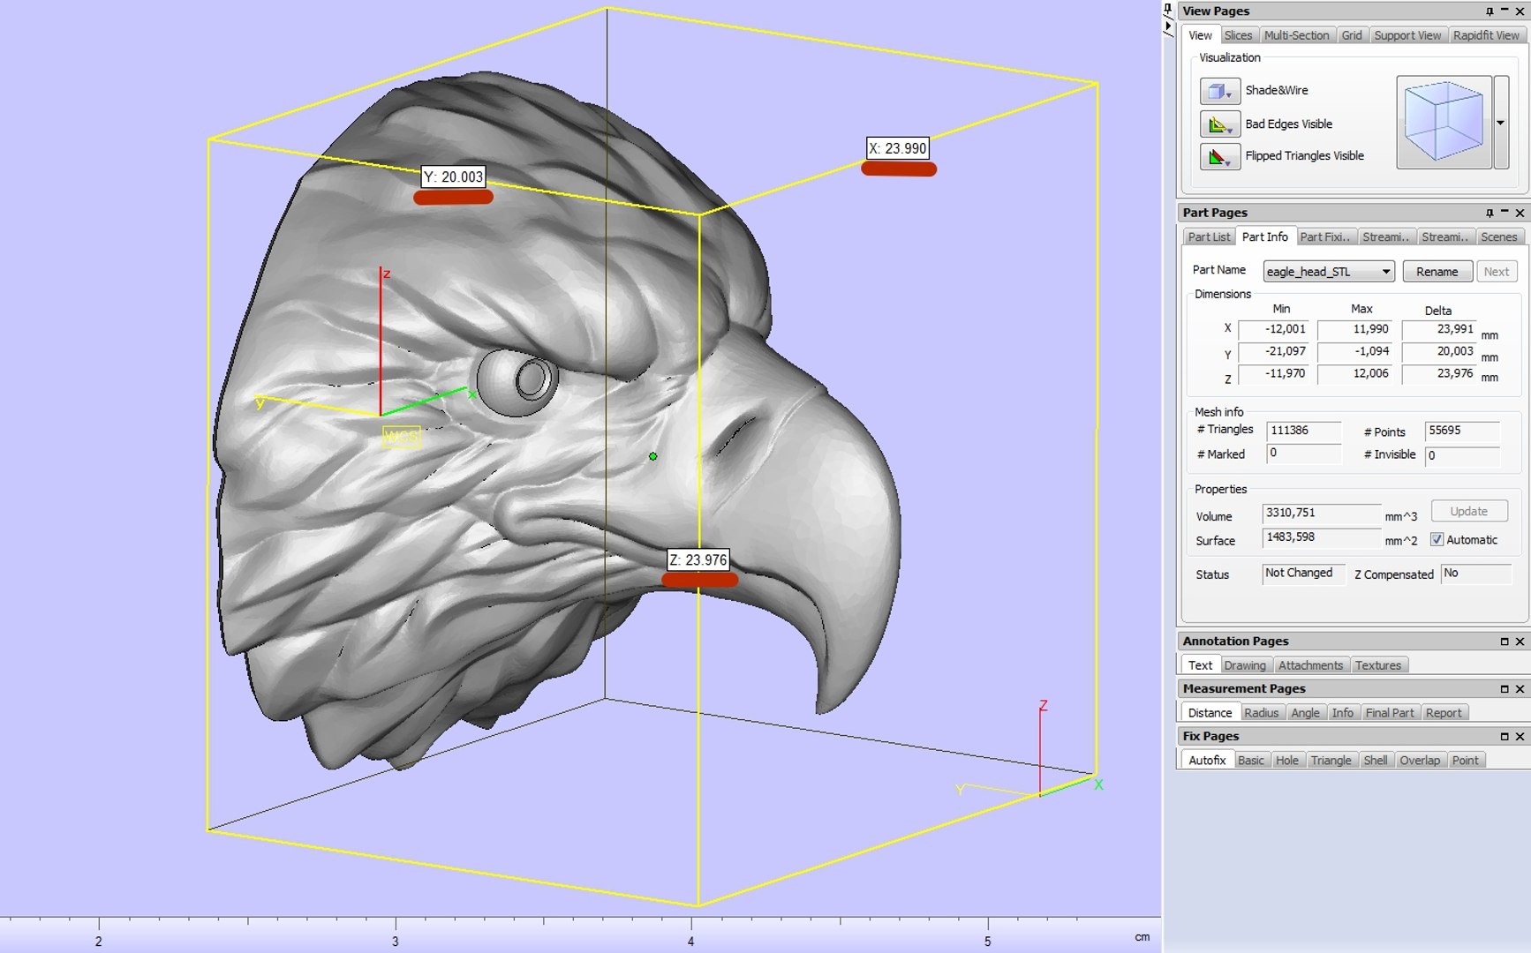Click the yellow WCS label in viewport

pos(401,437)
